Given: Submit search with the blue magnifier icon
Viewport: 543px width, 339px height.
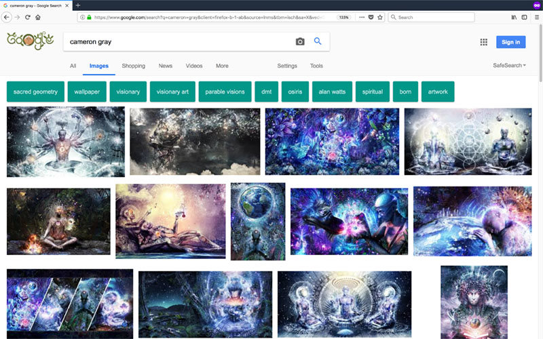Looking at the screenshot, I should (x=318, y=41).
